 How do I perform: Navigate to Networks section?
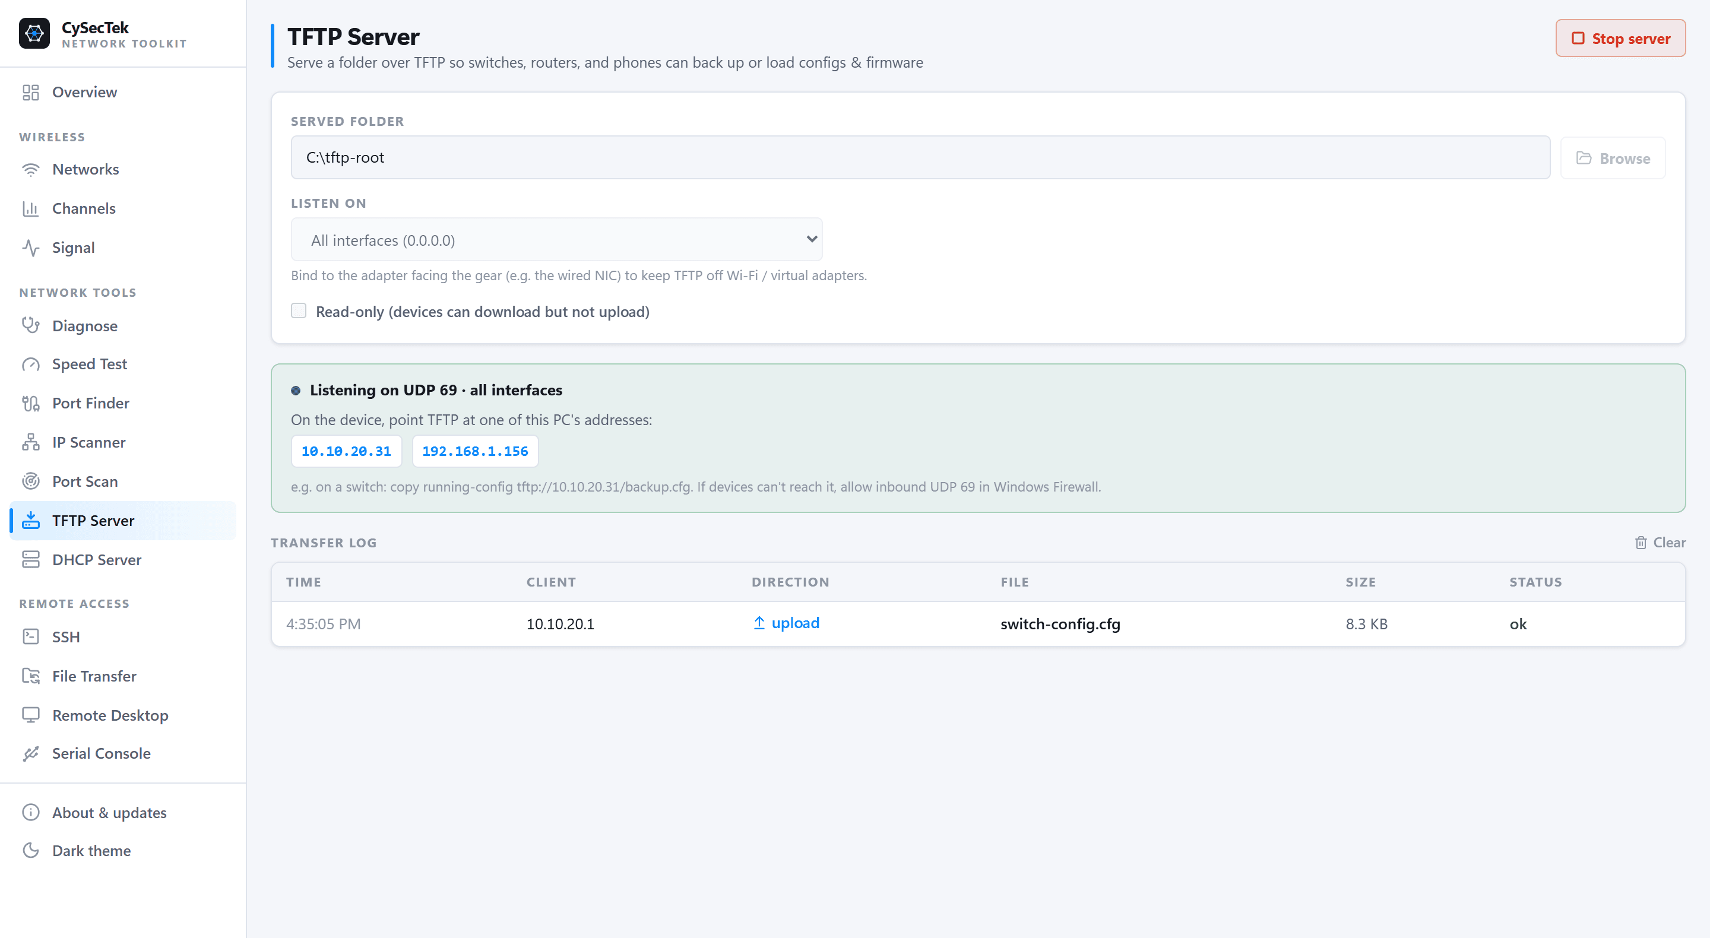(123, 169)
